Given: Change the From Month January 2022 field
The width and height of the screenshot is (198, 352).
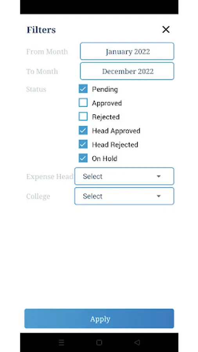Looking at the screenshot, I should pos(127,51).
